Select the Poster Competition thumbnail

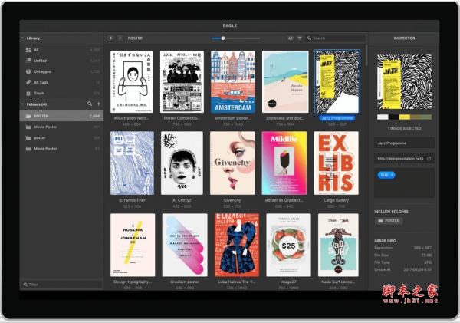[x=182, y=81]
